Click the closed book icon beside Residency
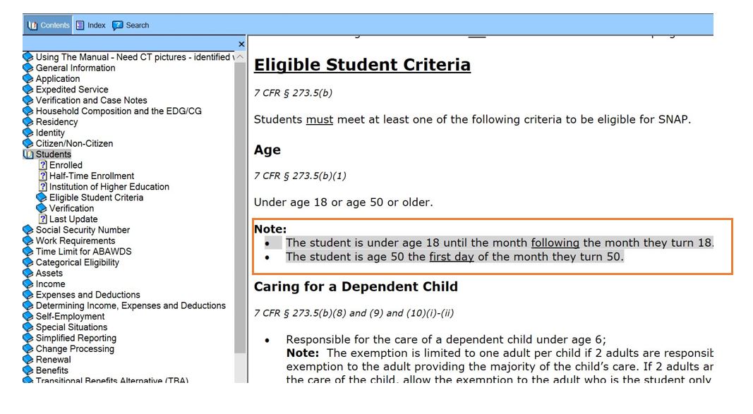753x414 pixels. click(x=29, y=122)
